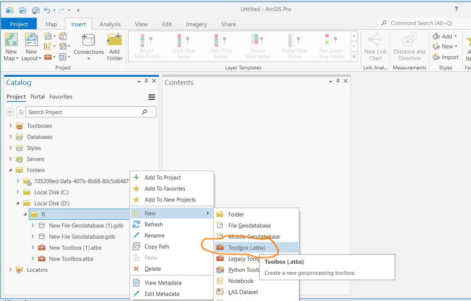Select New Toolbox (1).atbx tree item
471x301 pixels.
(x=75, y=248)
